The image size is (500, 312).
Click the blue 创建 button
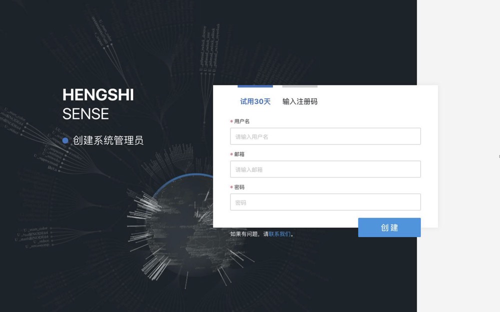point(389,227)
